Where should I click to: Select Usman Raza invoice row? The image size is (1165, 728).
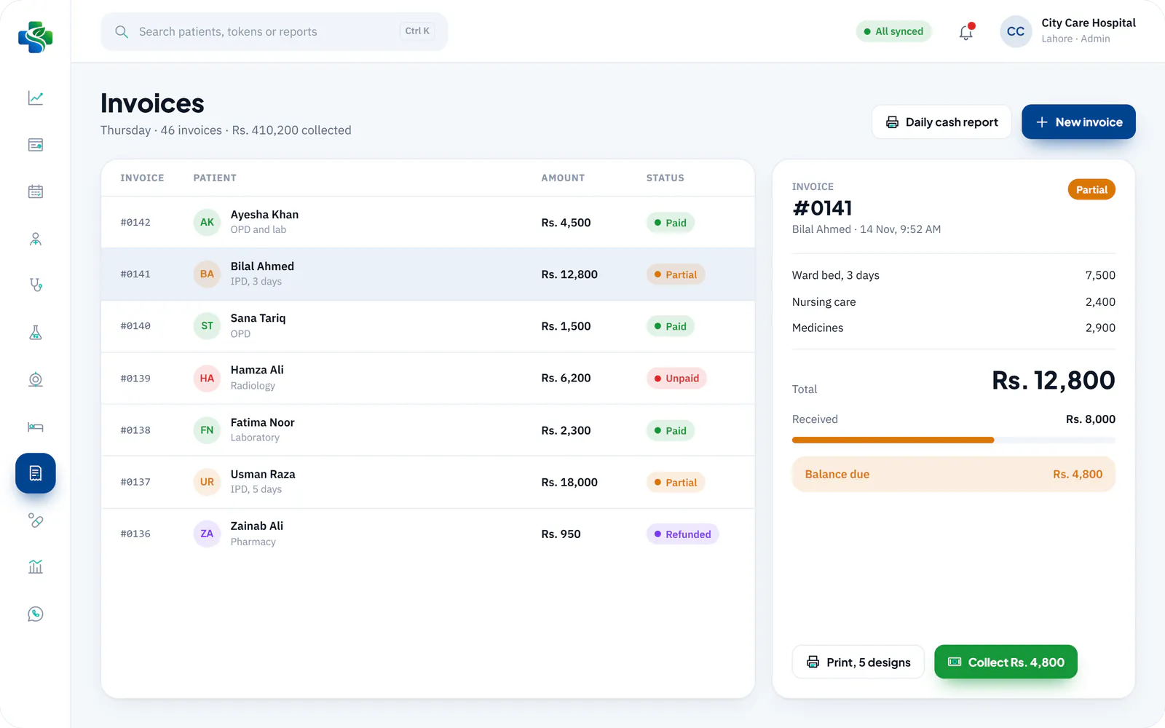point(428,482)
